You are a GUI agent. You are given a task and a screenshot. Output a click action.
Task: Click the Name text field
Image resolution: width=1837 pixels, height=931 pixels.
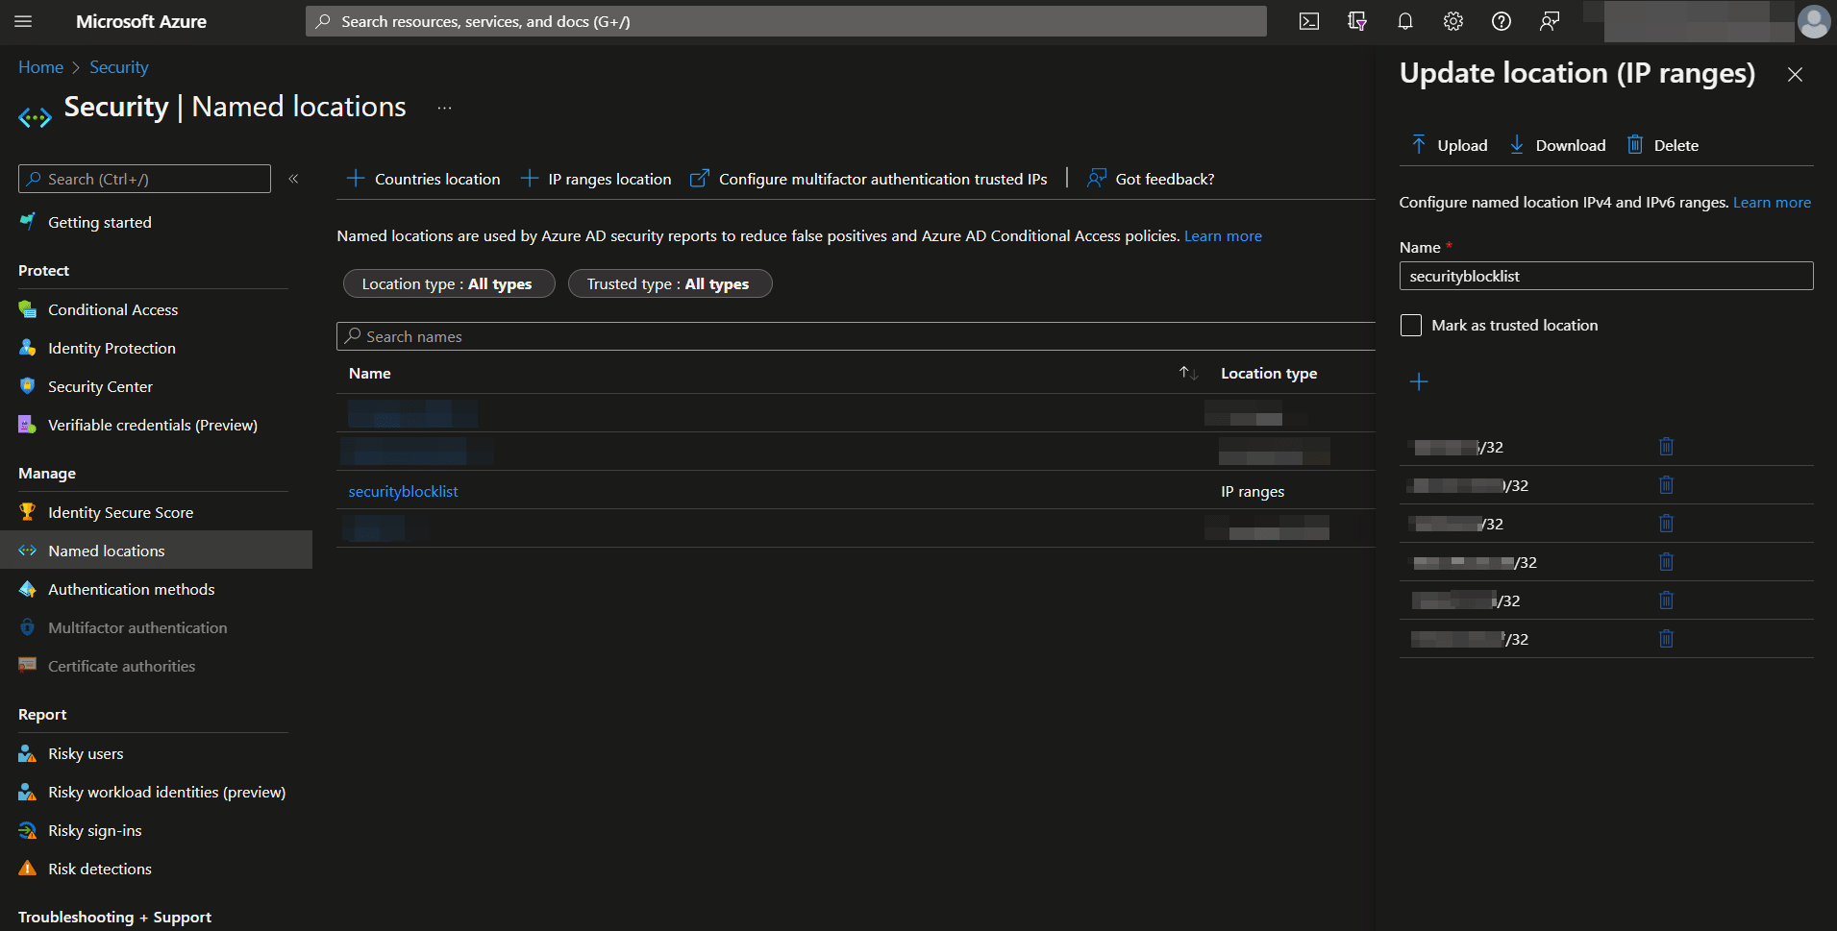pyautogui.click(x=1605, y=276)
